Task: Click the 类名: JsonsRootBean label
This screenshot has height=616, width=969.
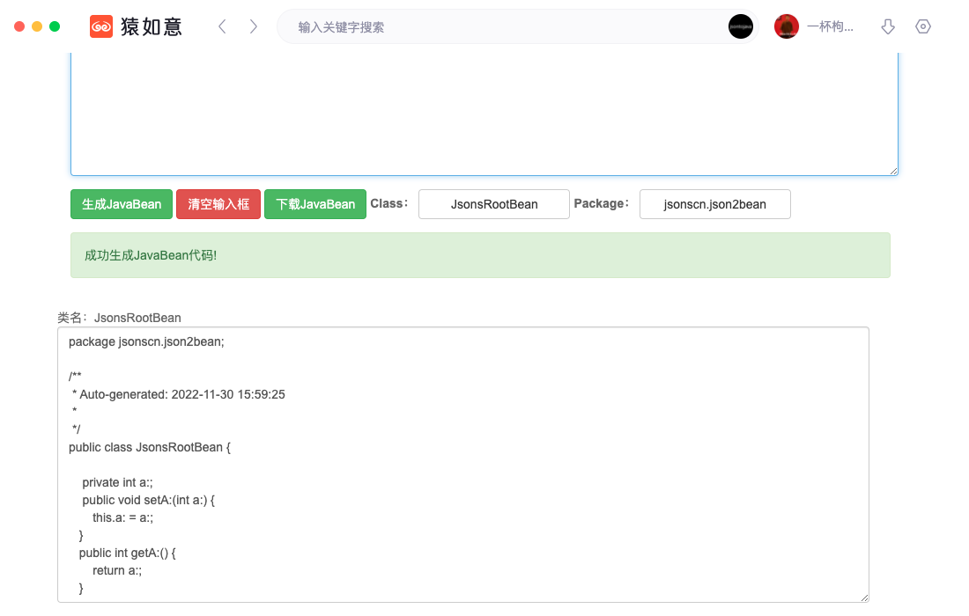Action: [119, 318]
